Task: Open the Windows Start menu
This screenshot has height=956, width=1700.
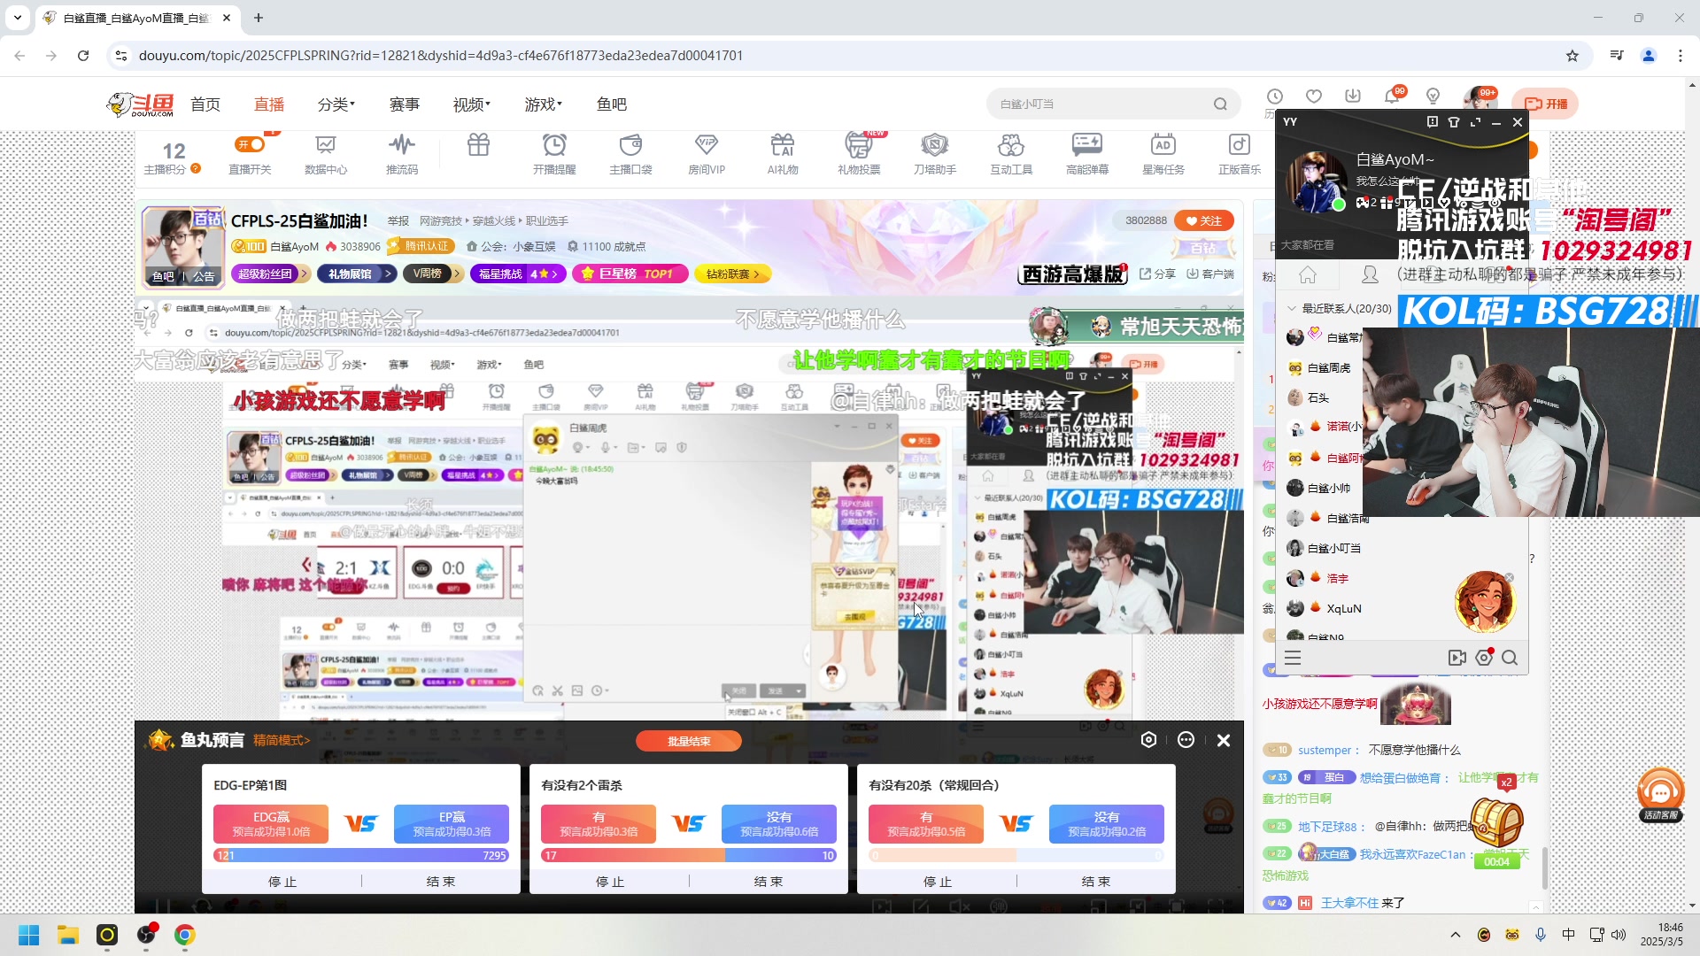Action: point(28,935)
